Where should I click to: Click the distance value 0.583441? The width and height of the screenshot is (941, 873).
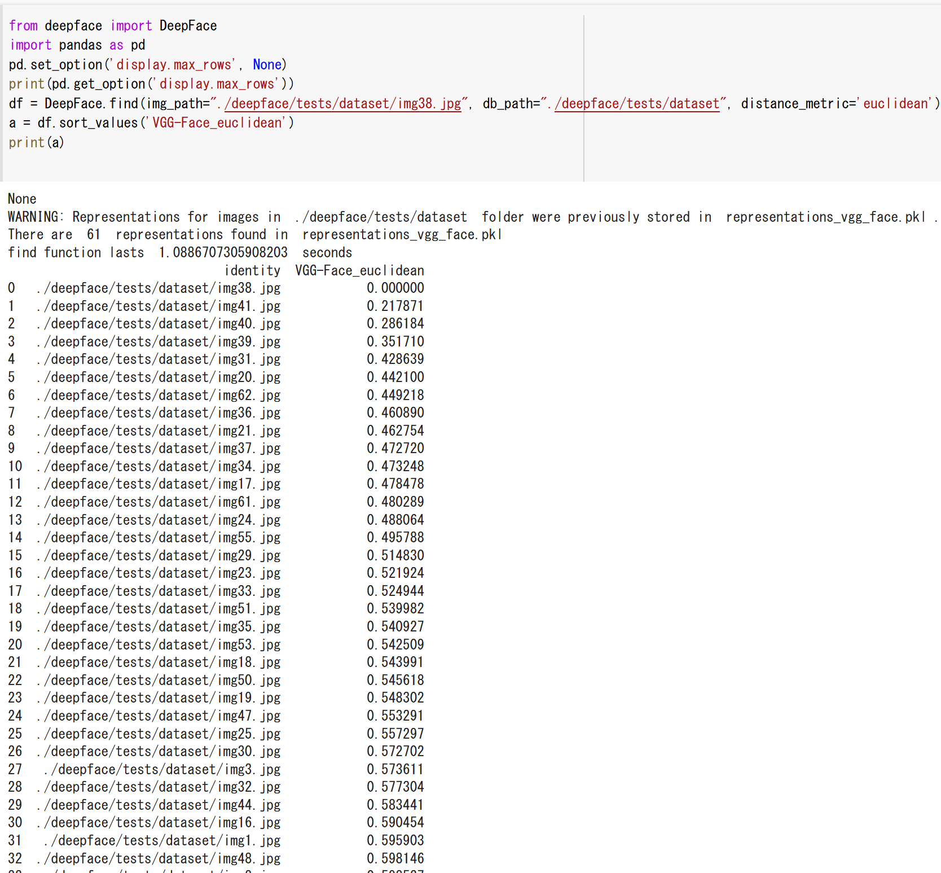click(x=395, y=805)
